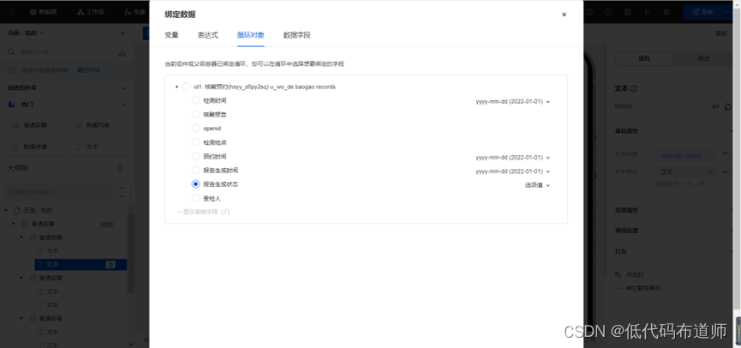The height and width of the screenshot is (348, 741).
Task: Collapse the id1 records tree node
Action: coord(176,87)
